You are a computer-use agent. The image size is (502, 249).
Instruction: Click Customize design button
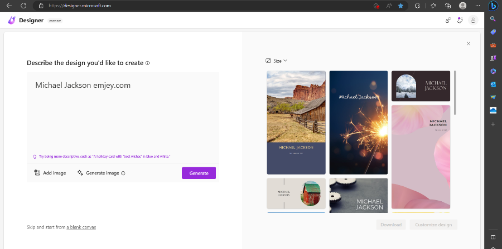pos(433,225)
